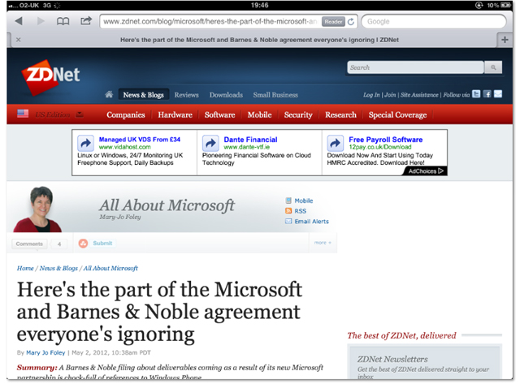Click the comment count 4
Image resolution: width=520 pixels, height=384 pixels.
pos(59,244)
